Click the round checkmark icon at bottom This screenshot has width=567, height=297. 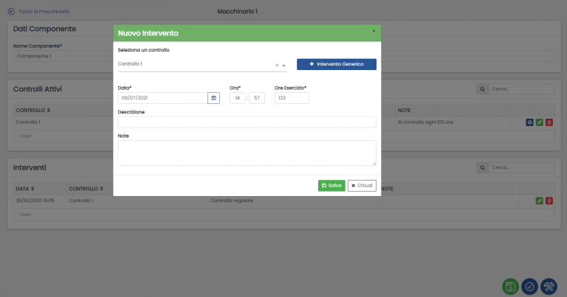coord(529,286)
